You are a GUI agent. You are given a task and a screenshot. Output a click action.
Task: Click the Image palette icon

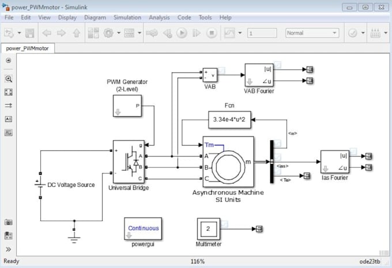[x=9, y=133]
